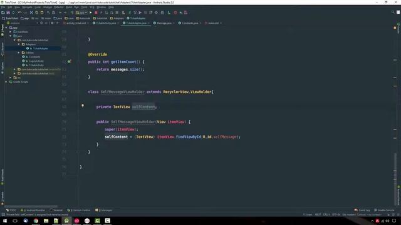Click the Hide project panel icon

(57, 23)
